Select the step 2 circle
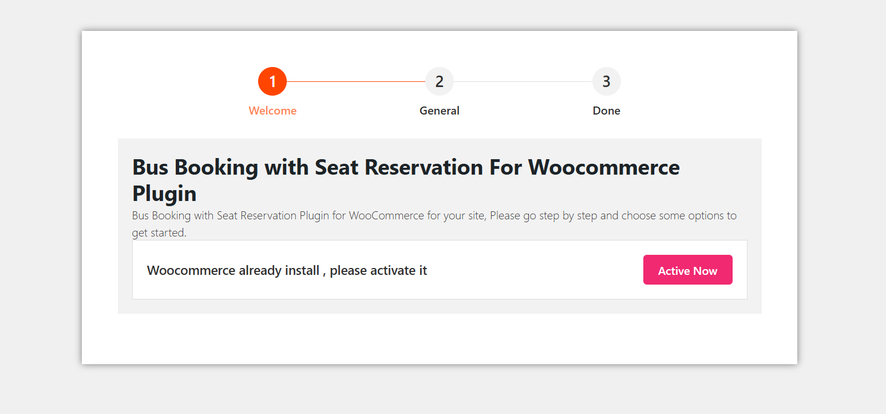Screen dimensions: 886x414 [x=440, y=81]
